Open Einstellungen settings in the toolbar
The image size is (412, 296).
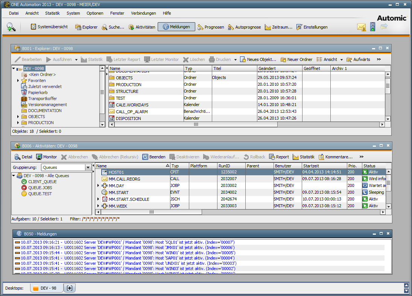(312, 27)
